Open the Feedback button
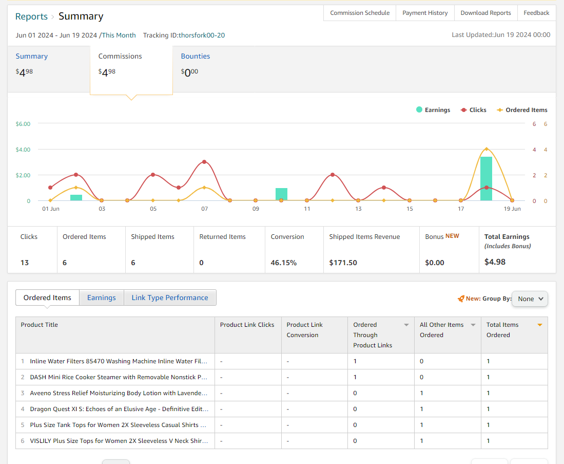This screenshot has width=564, height=464. click(x=536, y=13)
